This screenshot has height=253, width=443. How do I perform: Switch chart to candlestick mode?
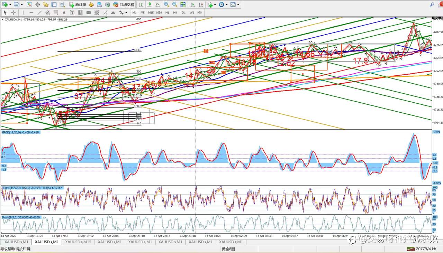(150, 4)
